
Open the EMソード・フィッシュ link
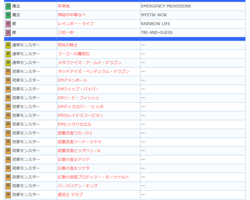pyautogui.click(x=79, y=98)
